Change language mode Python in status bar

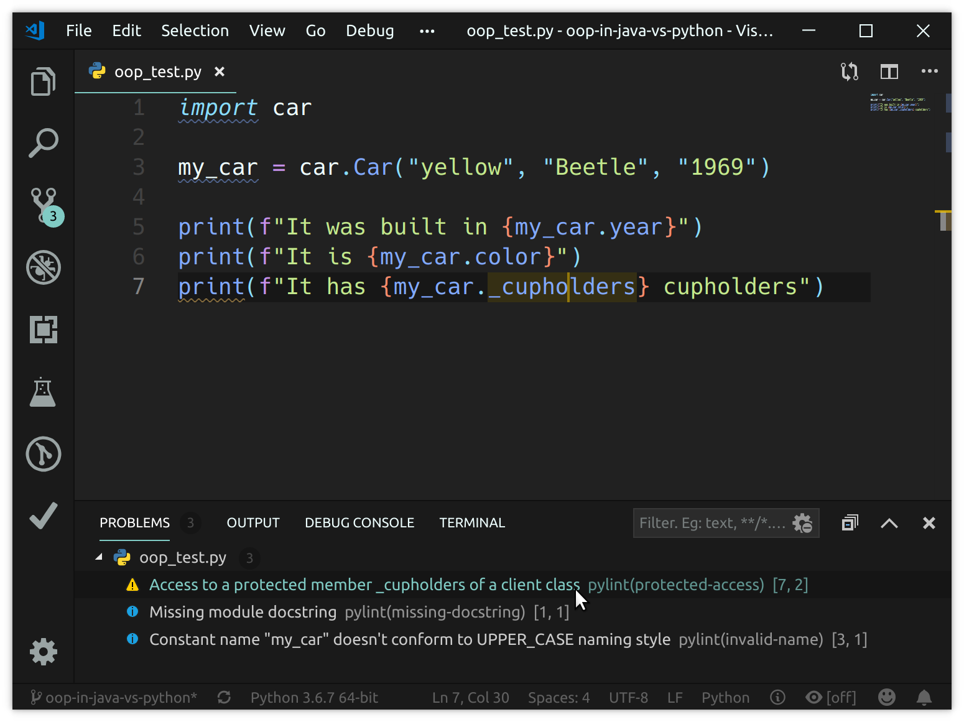point(725,697)
